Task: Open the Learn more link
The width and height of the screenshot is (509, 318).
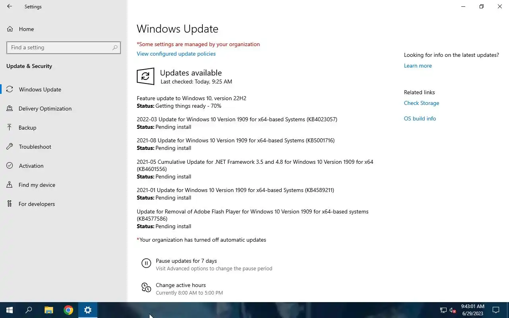Action: coord(418,66)
